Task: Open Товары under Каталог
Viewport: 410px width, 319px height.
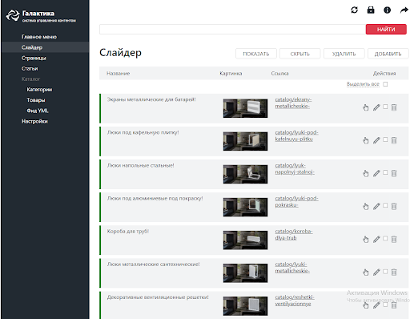Action: [x=36, y=100]
